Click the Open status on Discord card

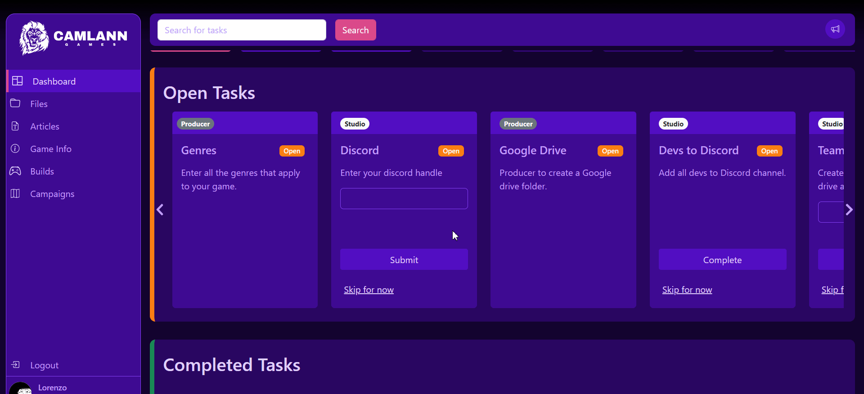point(451,151)
